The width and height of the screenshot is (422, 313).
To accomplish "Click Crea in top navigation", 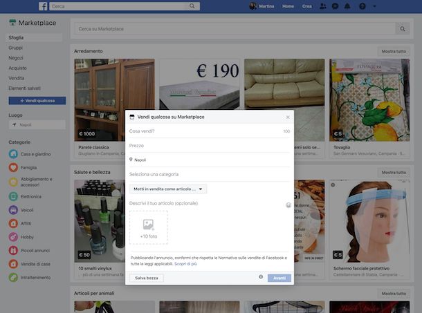I will click(306, 6).
